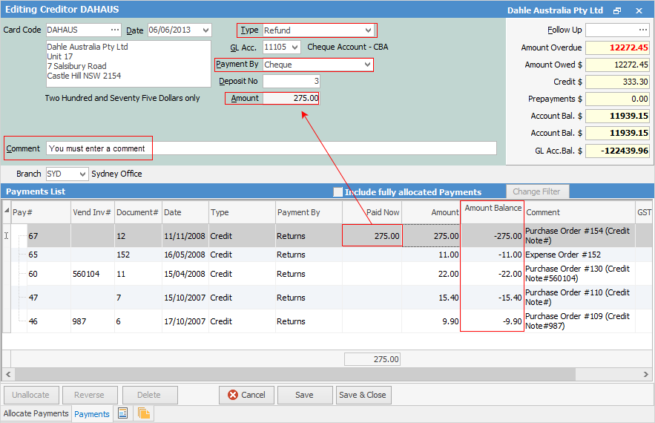The height and width of the screenshot is (423, 655).
Task: Click the red X icon on Cancel
Action: tap(233, 395)
